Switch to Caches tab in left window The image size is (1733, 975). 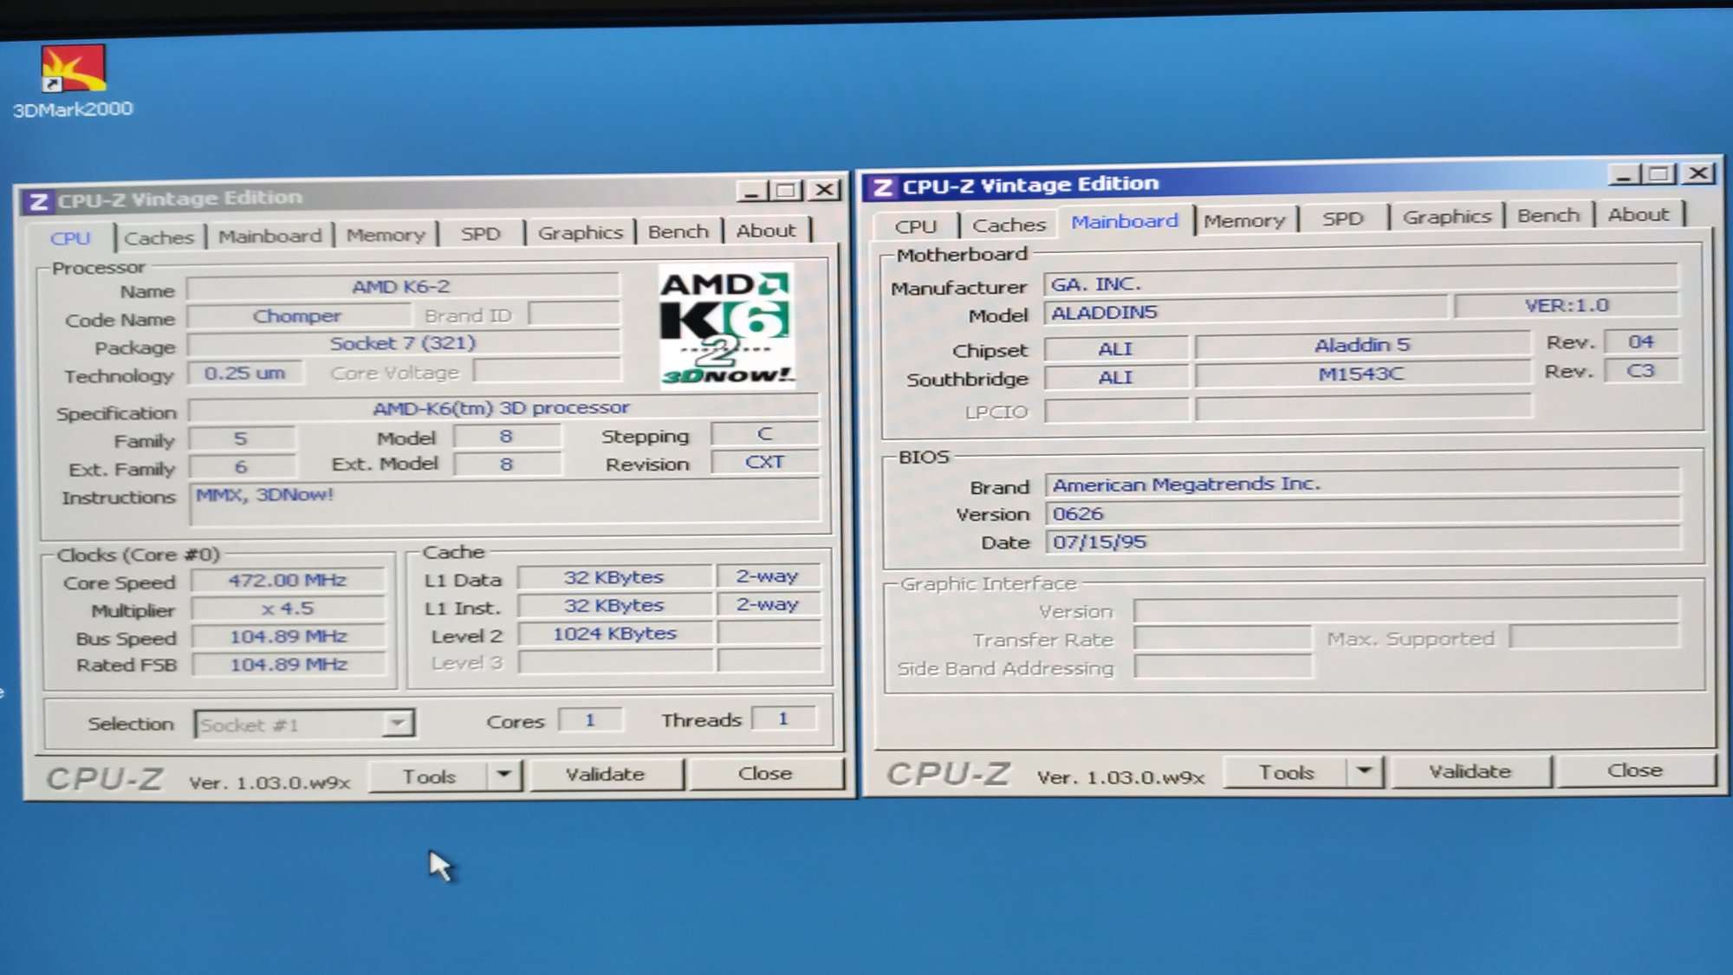click(x=159, y=237)
